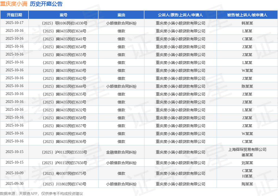Click defendant 上海舜琛贸易有限公司
This screenshot has height=196, width=278.
pyautogui.click(x=247, y=149)
